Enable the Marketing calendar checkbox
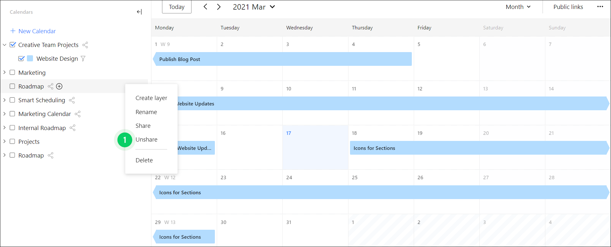Image resolution: width=611 pixels, height=247 pixels. click(x=12, y=73)
